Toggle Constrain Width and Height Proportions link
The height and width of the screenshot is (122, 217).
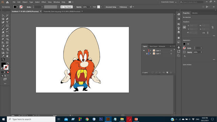pos(213,27)
